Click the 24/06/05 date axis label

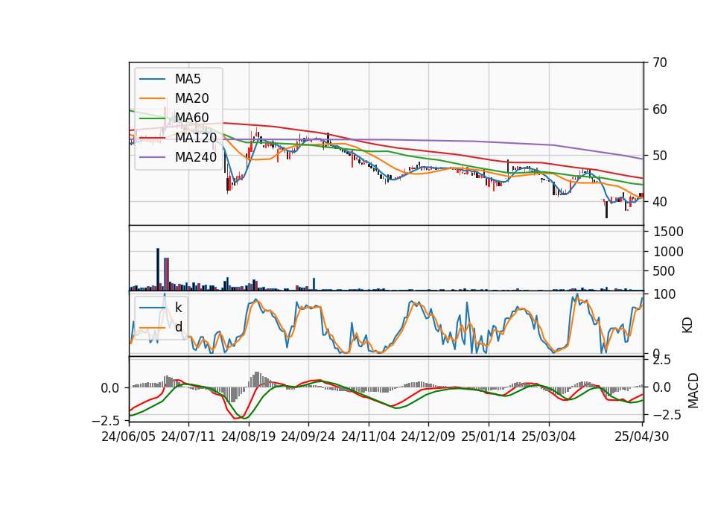(129, 437)
